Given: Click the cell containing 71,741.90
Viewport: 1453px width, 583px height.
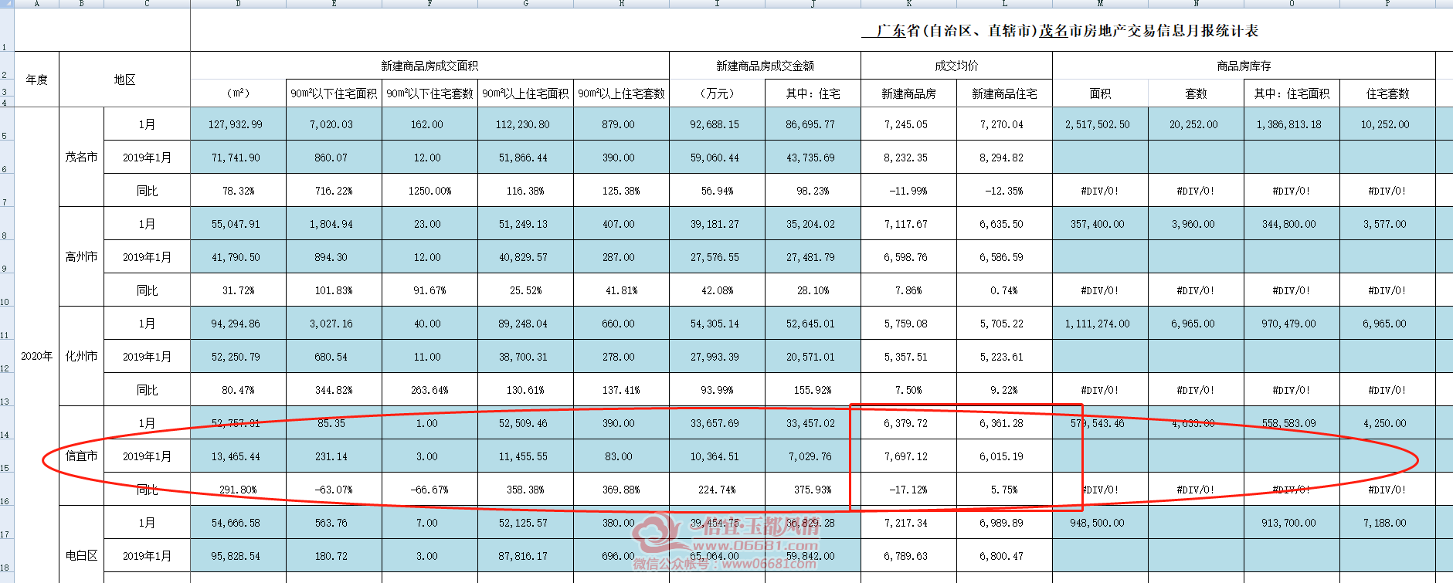Looking at the screenshot, I should [x=238, y=157].
